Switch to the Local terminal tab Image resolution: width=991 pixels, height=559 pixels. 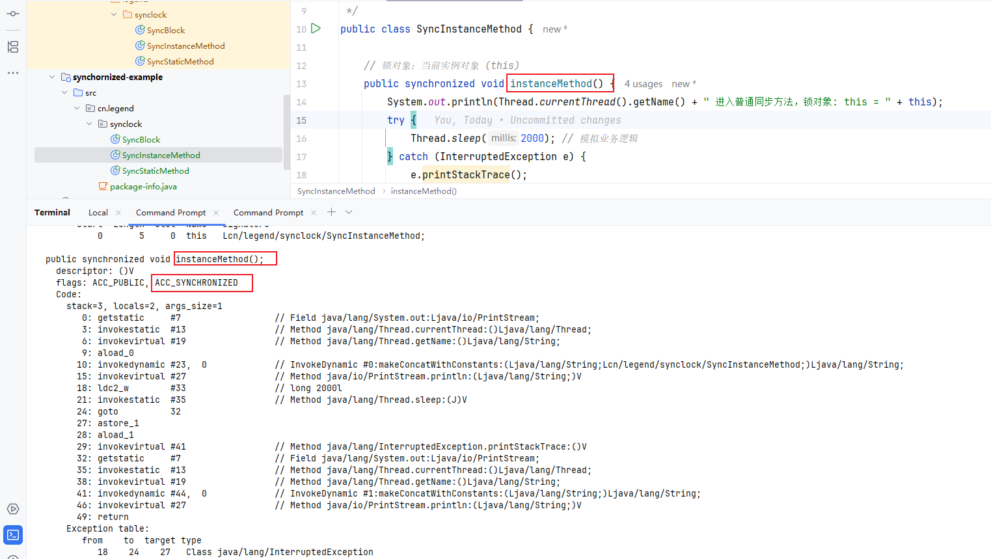[x=98, y=213]
